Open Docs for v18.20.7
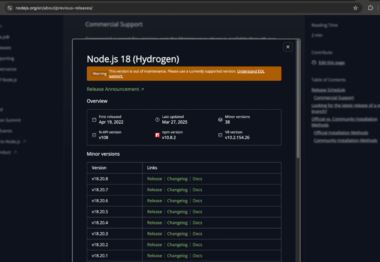Screen dimensions: 380x262 [197, 189]
